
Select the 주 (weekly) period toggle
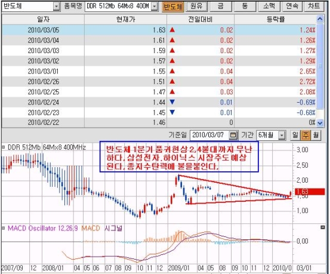click(x=306, y=135)
